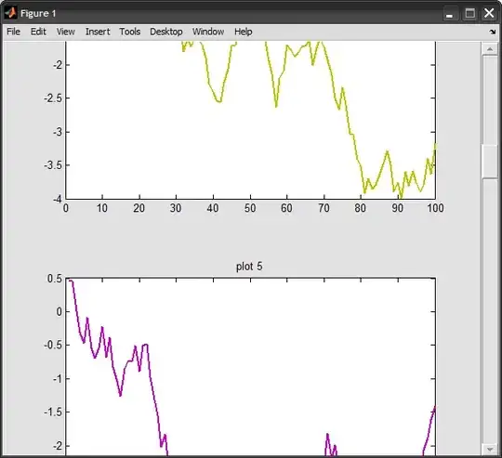
Task: Open the Tools menu
Action: [130, 32]
